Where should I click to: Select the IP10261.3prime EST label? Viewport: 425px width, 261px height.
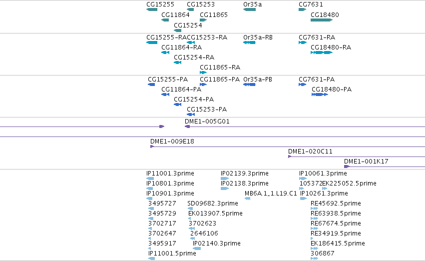(324, 193)
